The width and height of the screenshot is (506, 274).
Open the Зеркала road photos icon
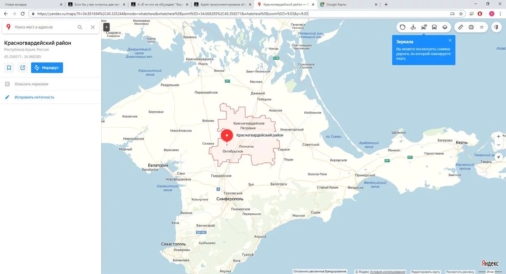tap(424, 27)
